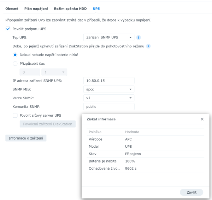
Task: Click the Povolená zařízení DiskStation button
Action: click(x=47, y=124)
